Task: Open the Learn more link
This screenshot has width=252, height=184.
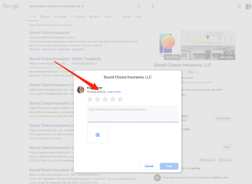Action: point(114,92)
